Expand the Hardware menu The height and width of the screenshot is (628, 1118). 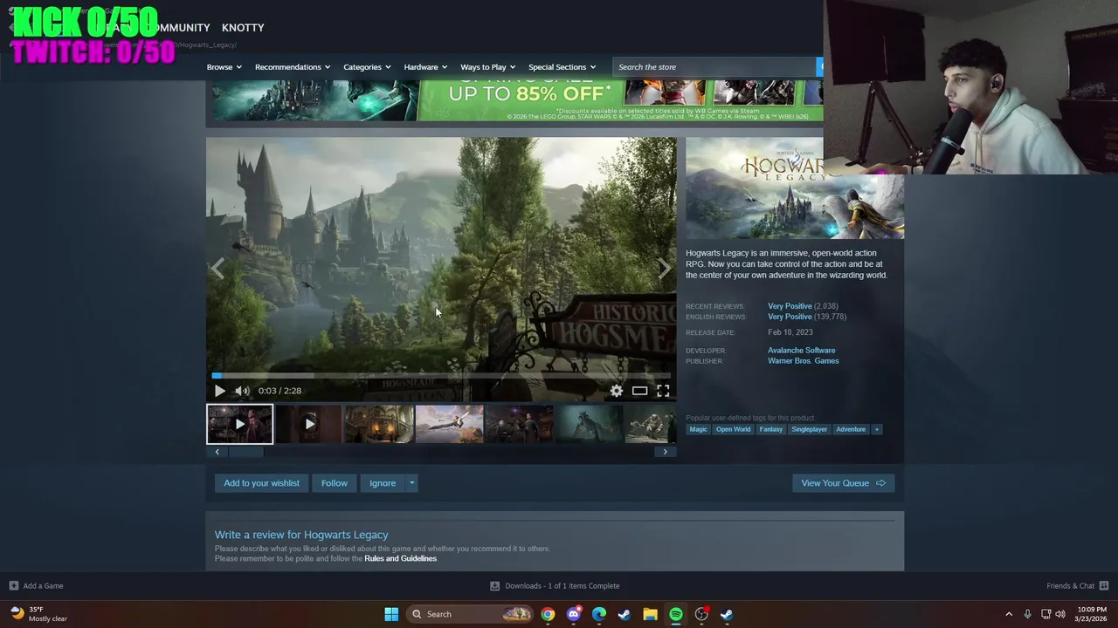click(425, 67)
